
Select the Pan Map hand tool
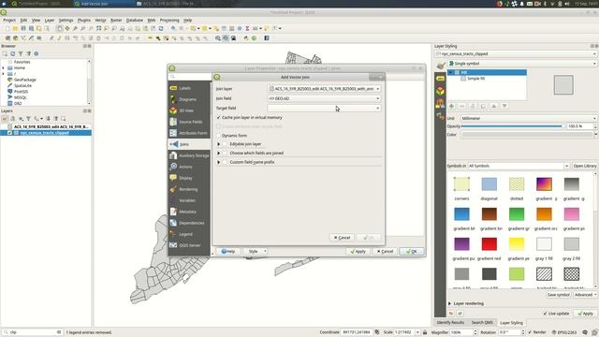(x=59, y=28)
